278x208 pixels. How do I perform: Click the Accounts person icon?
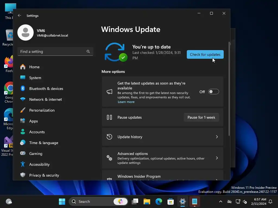[x=23, y=132]
